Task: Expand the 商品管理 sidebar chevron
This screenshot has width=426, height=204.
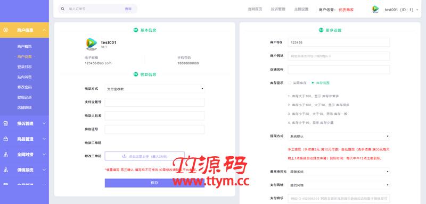Action: [x=44, y=139]
